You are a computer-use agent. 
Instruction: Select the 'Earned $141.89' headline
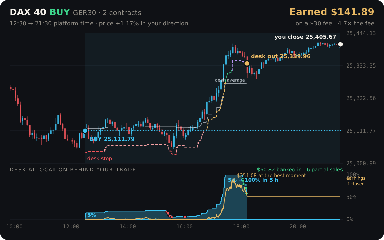332,12
